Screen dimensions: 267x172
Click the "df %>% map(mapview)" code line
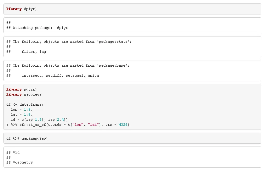pos(27,138)
